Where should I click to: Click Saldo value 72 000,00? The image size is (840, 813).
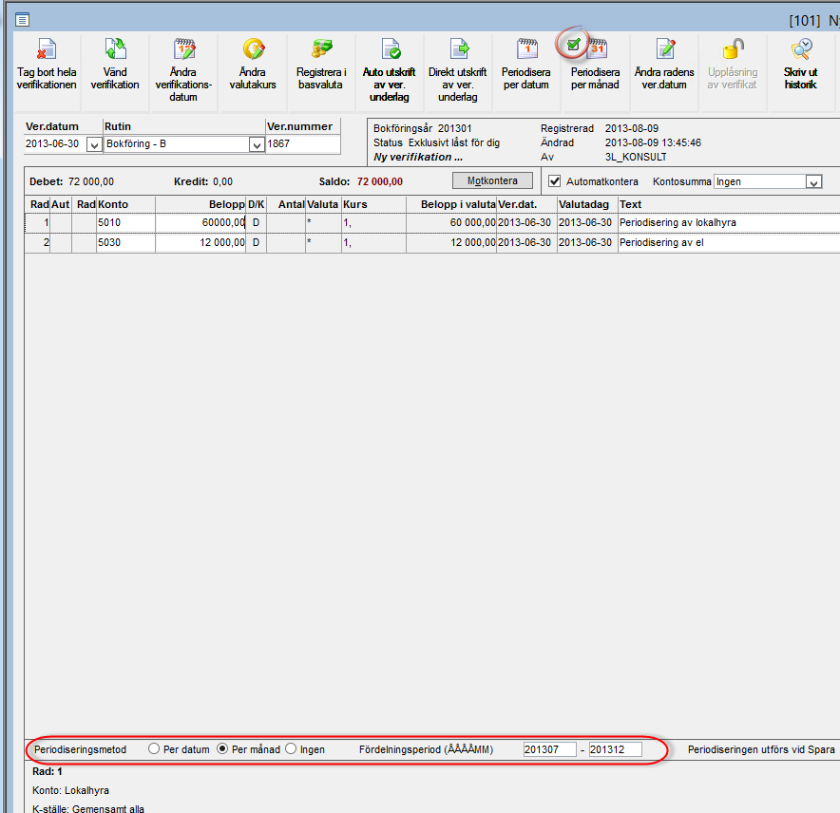pos(380,182)
